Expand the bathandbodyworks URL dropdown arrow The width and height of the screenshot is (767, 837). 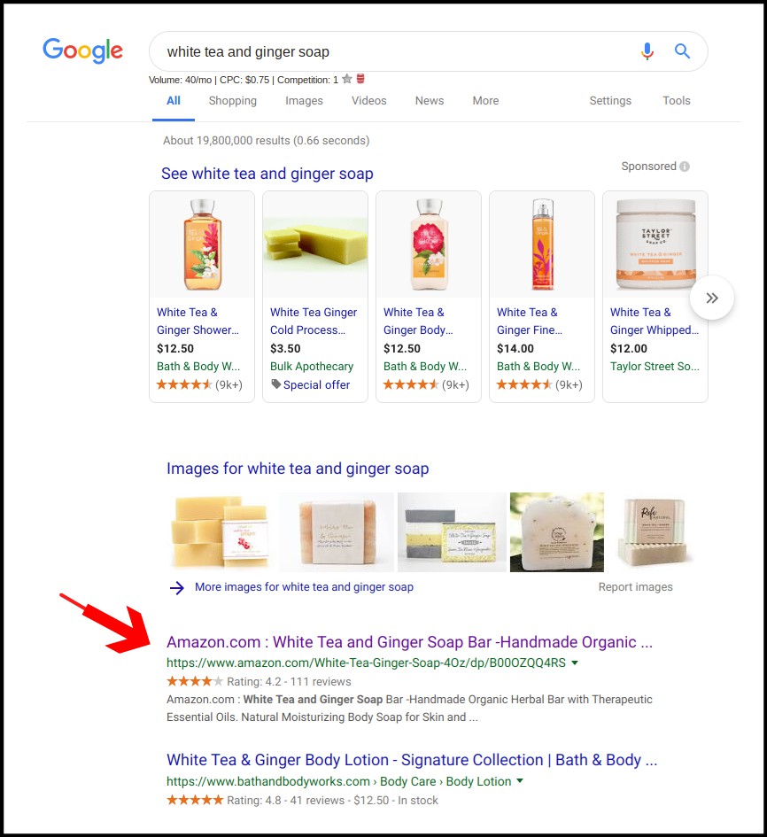pyautogui.click(x=520, y=781)
